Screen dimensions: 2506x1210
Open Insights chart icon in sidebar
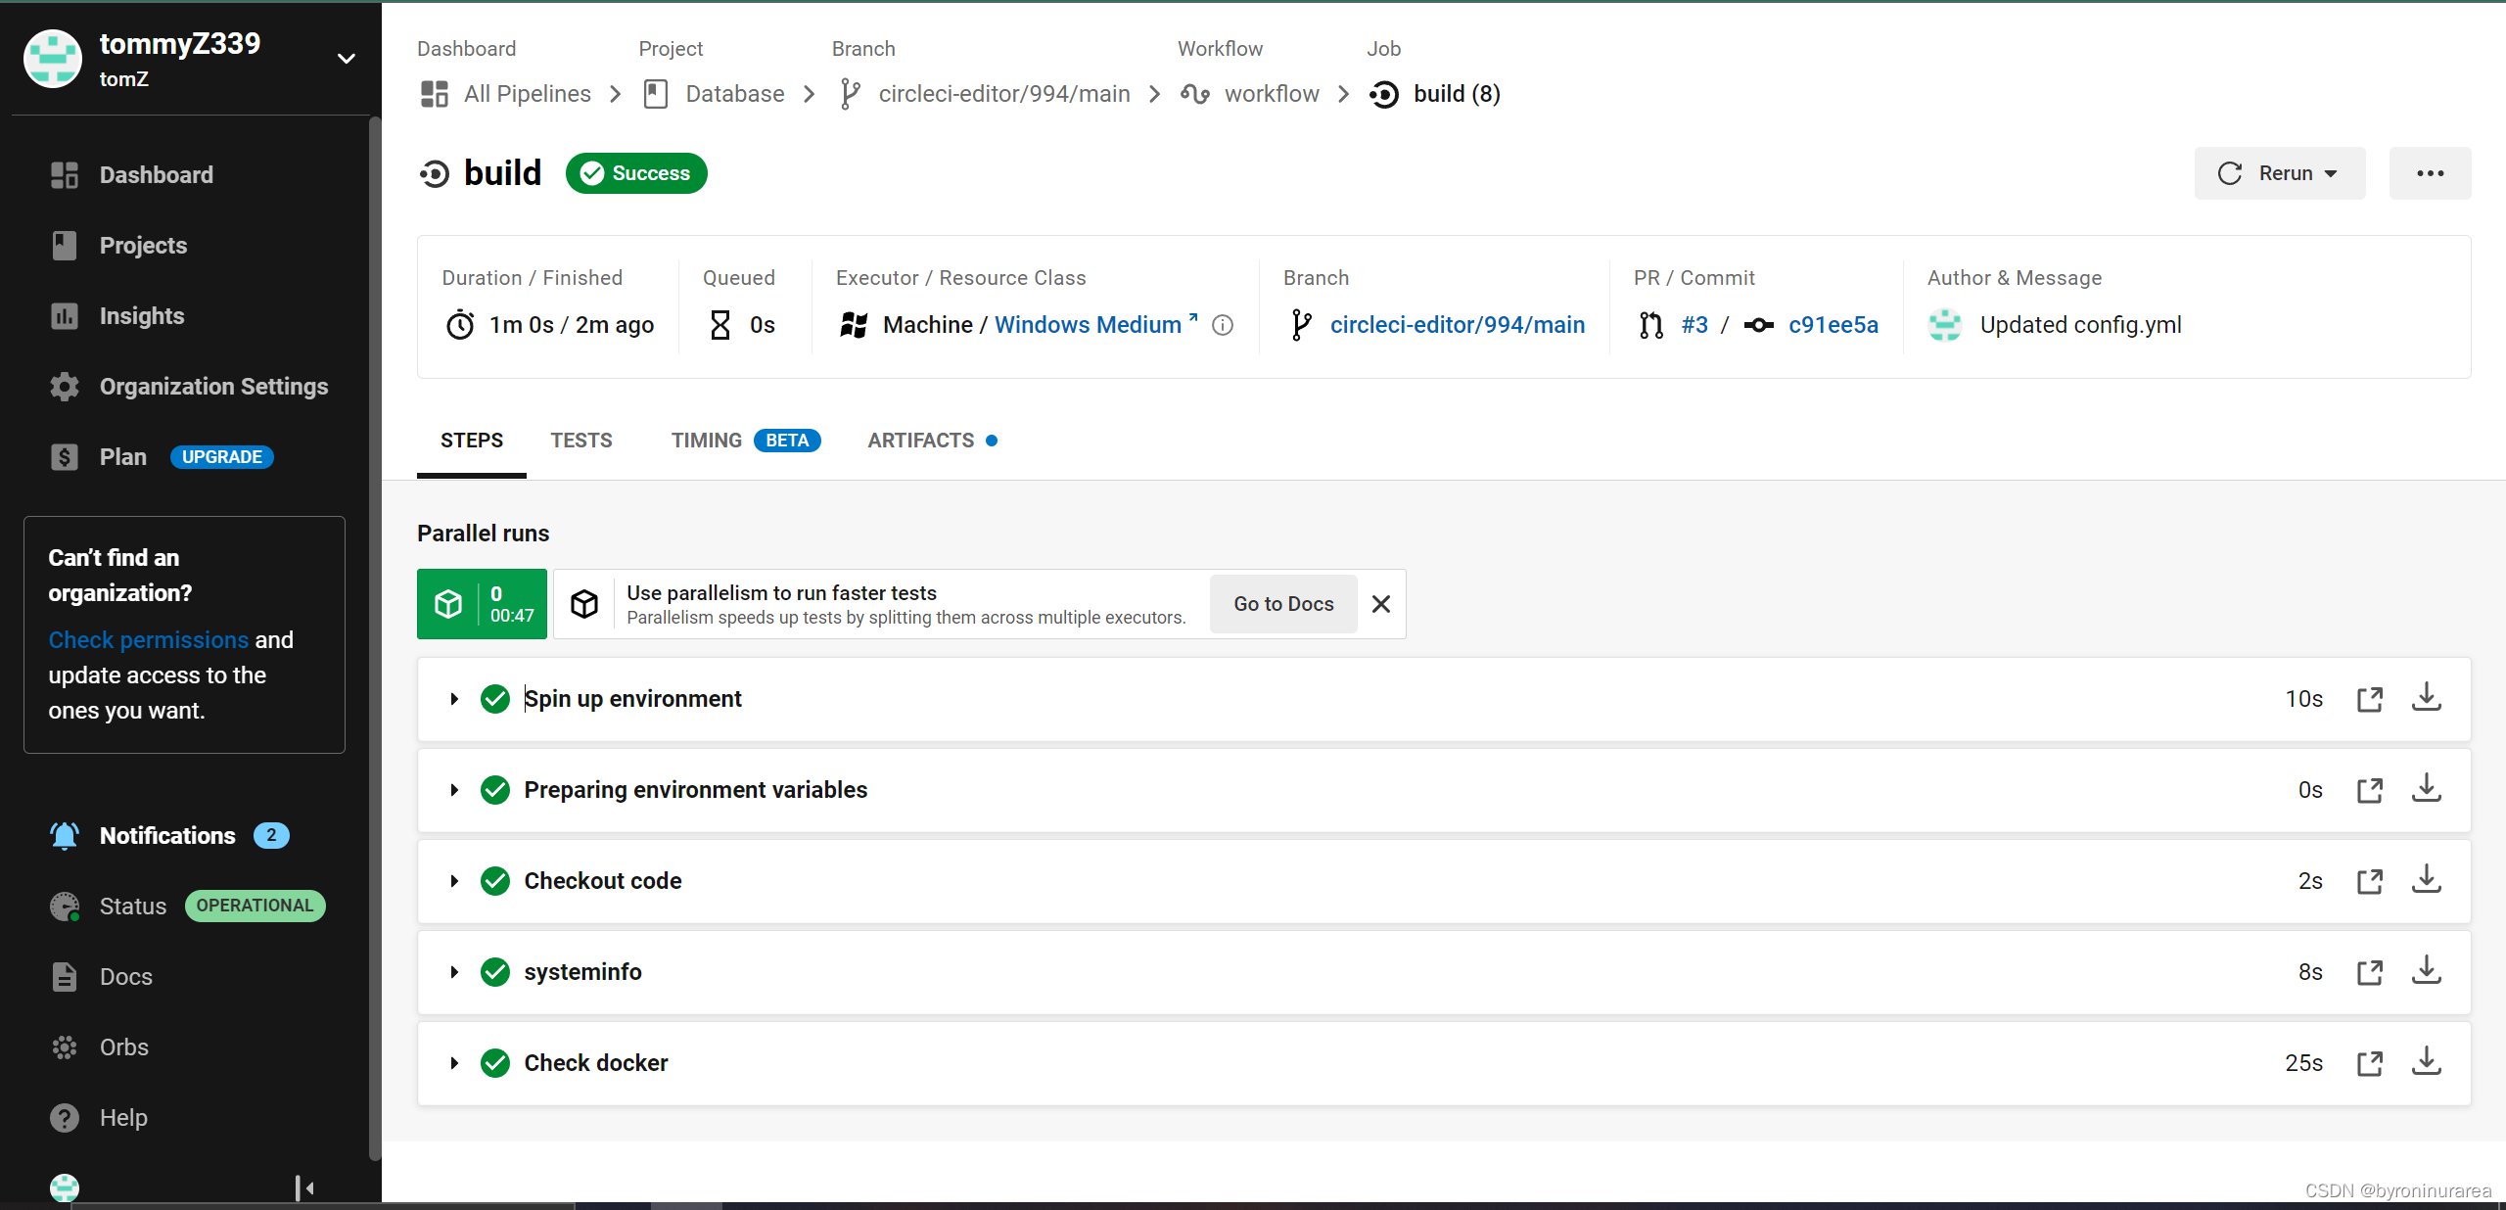coord(65,316)
